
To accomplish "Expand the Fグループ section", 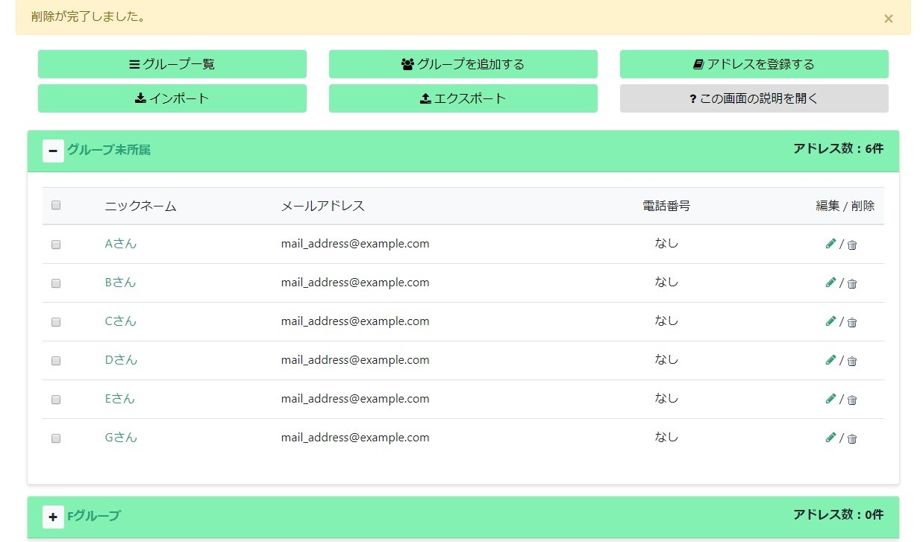I will pos(53,517).
